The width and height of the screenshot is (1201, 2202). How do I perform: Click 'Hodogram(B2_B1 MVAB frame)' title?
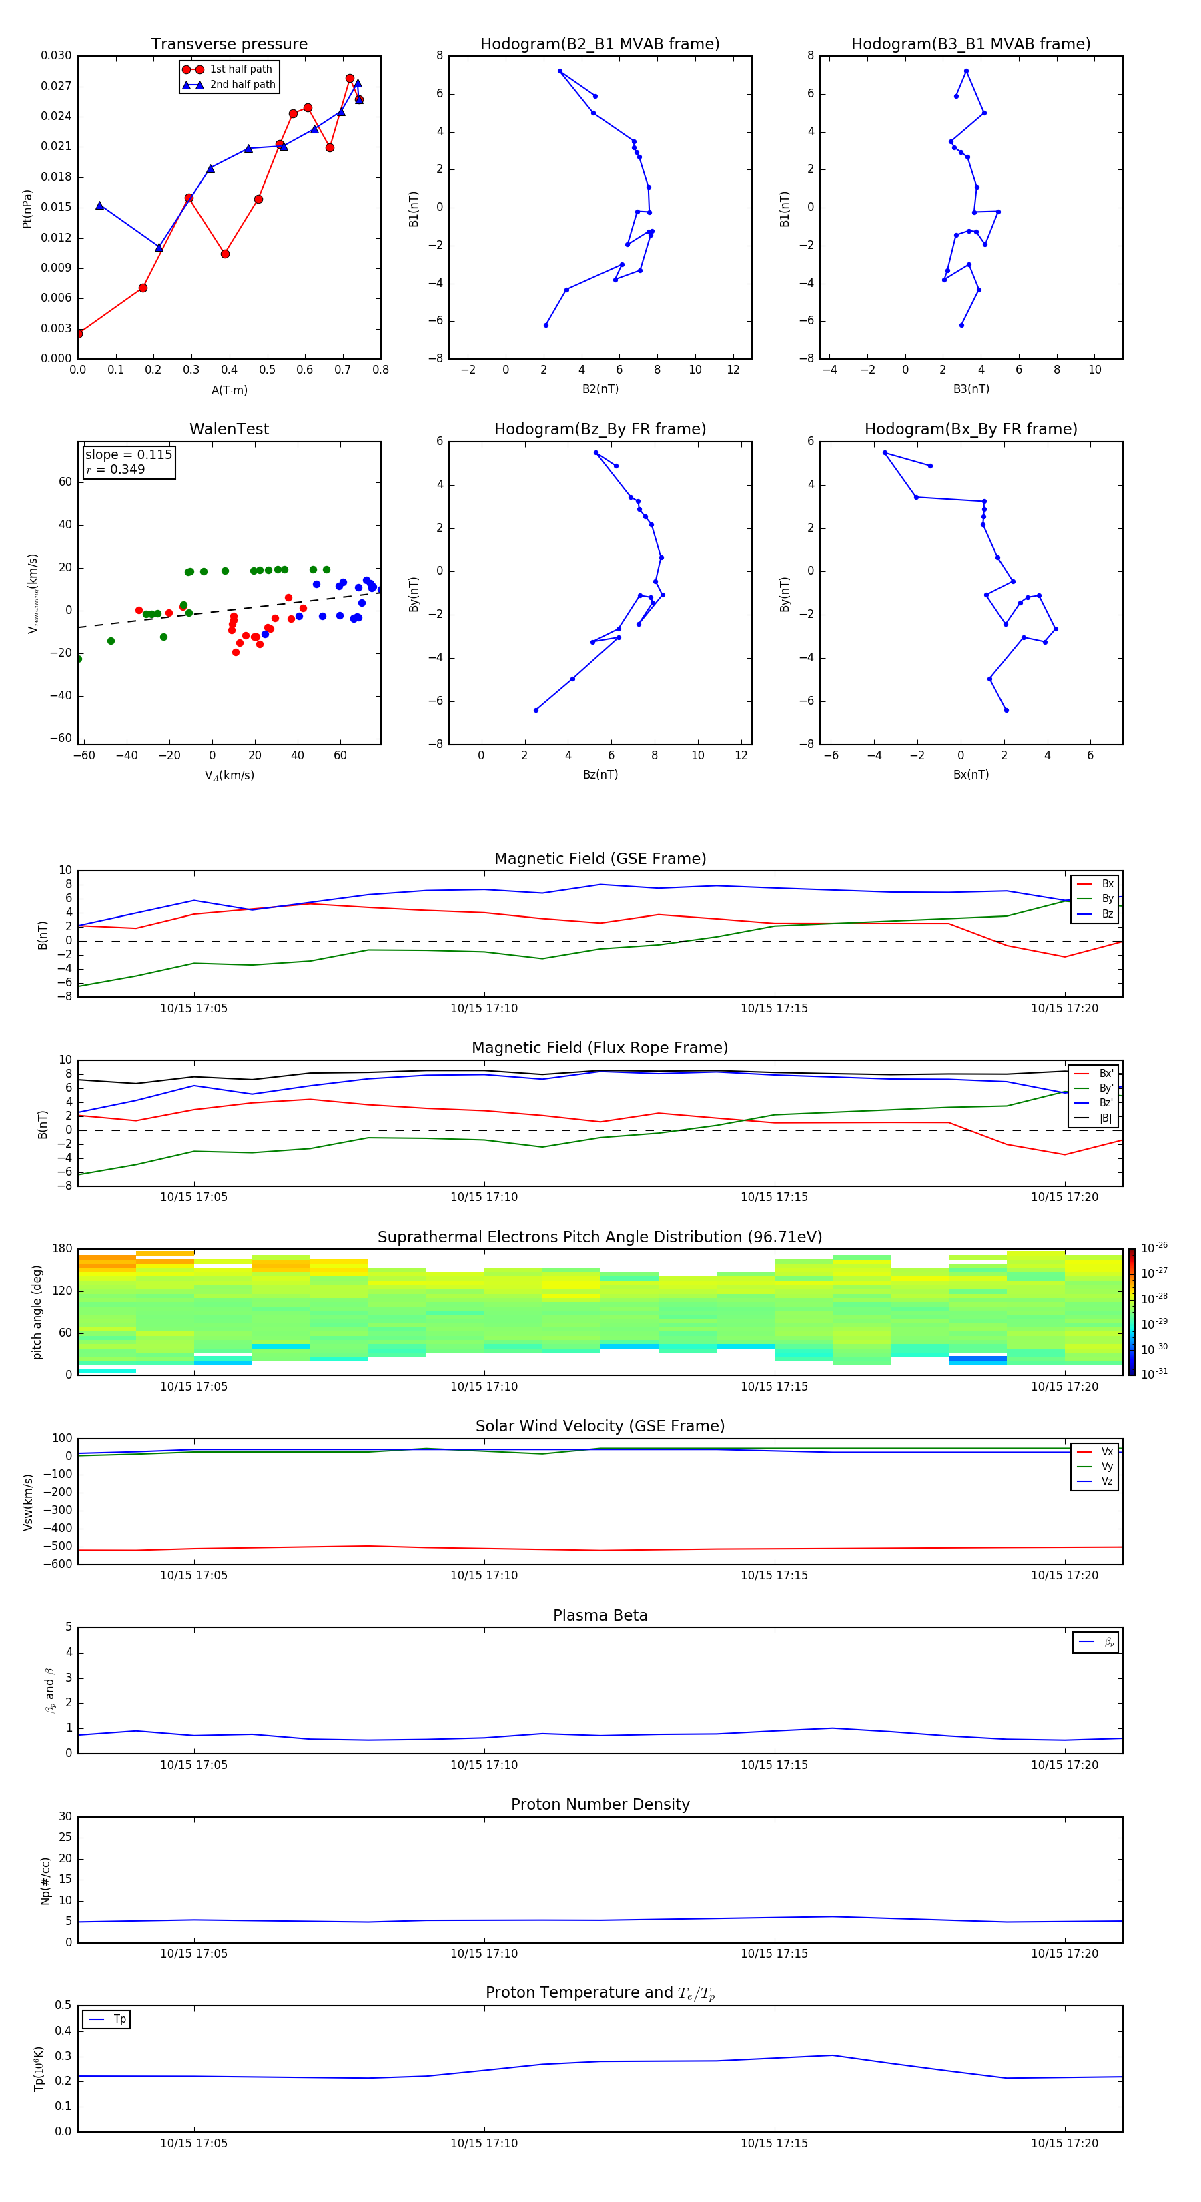click(x=600, y=45)
